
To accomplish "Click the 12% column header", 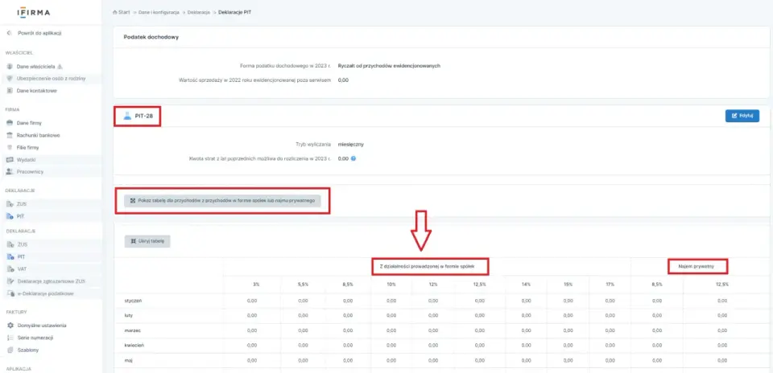I will click(433, 285).
